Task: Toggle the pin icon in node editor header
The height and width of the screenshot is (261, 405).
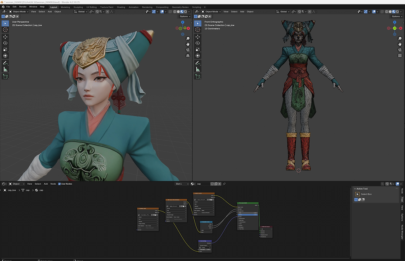Action: [224, 184]
